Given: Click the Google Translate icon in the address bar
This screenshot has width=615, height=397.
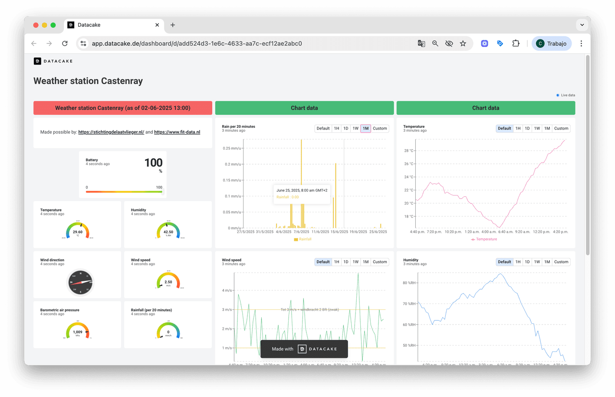Looking at the screenshot, I should pyautogui.click(x=421, y=43).
